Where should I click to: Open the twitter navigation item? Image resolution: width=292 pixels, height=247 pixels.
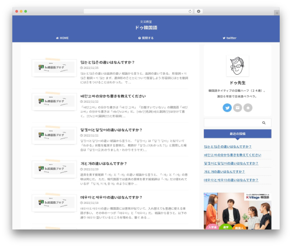pyautogui.click(x=230, y=38)
